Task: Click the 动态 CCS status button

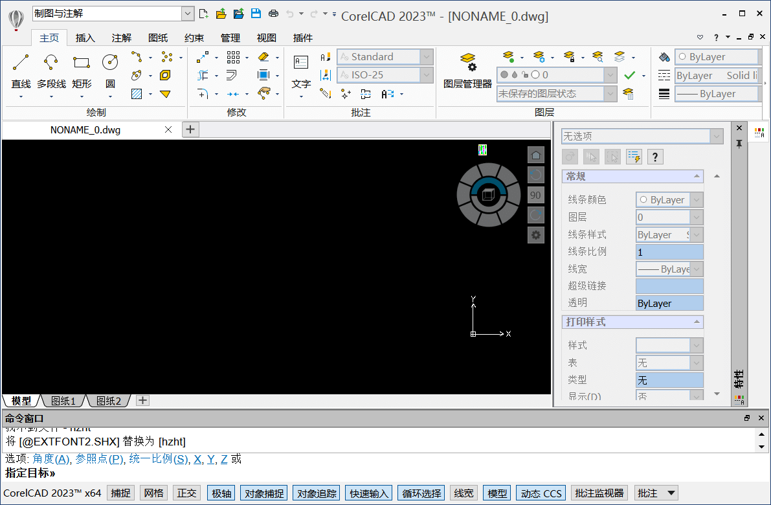Action: pyautogui.click(x=541, y=493)
